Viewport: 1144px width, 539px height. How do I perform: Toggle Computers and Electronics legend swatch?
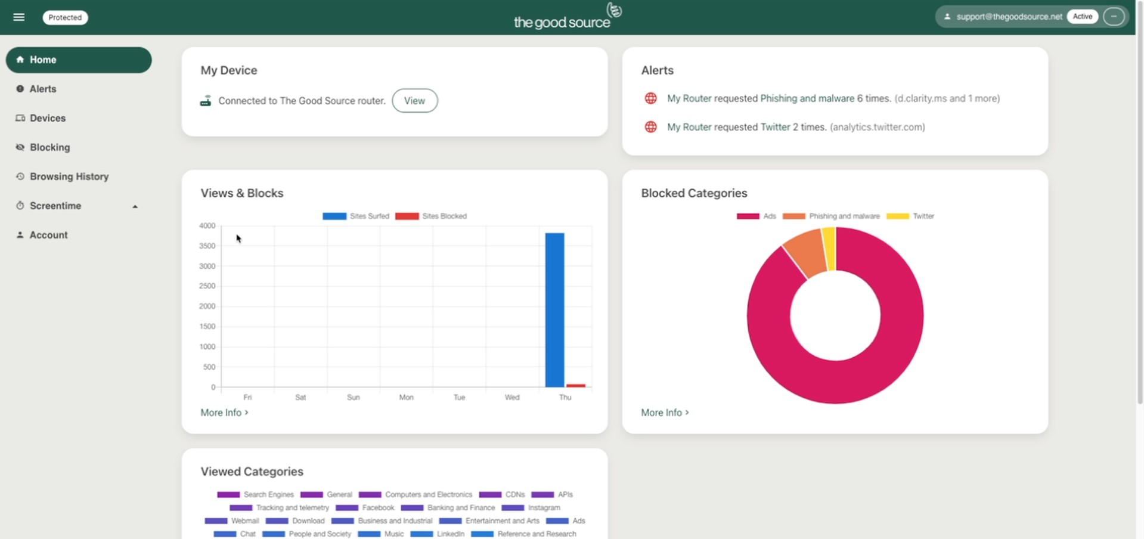pos(370,495)
